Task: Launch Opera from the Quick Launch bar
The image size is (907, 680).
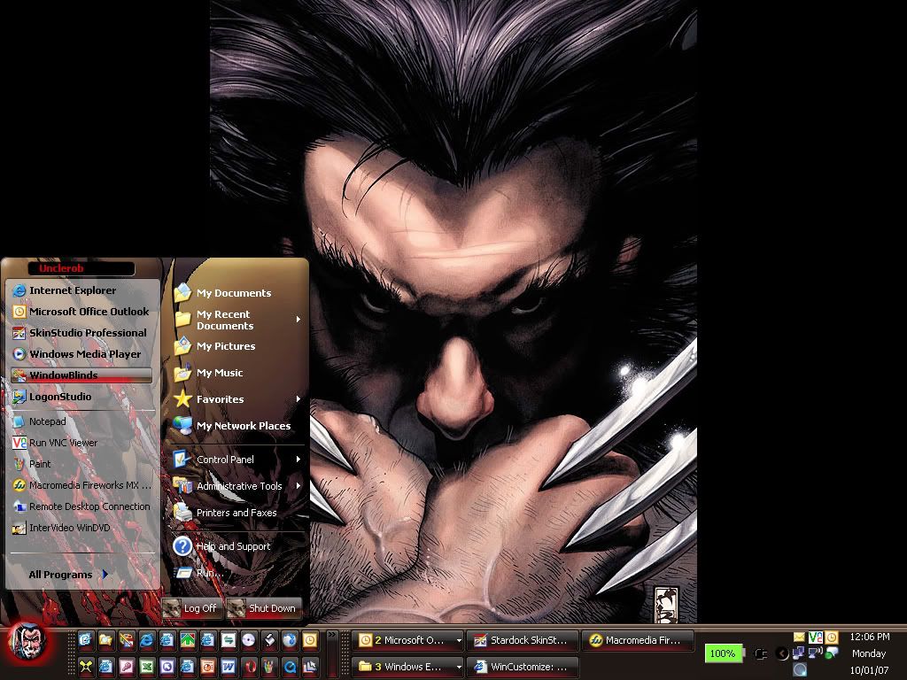Action: (249, 667)
